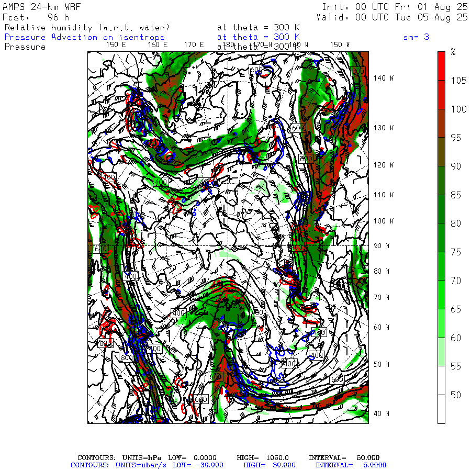Screen dimensions: 471x471
Task: Click the '%' unit label above color bar
Action: click(x=453, y=52)
